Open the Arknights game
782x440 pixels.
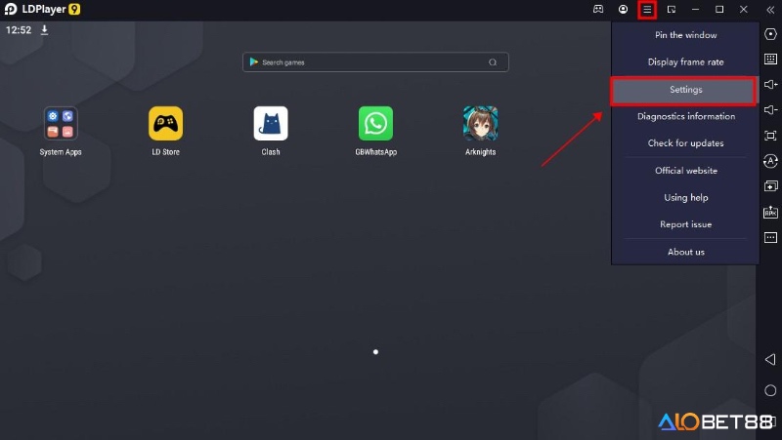(x=480, y=124)
